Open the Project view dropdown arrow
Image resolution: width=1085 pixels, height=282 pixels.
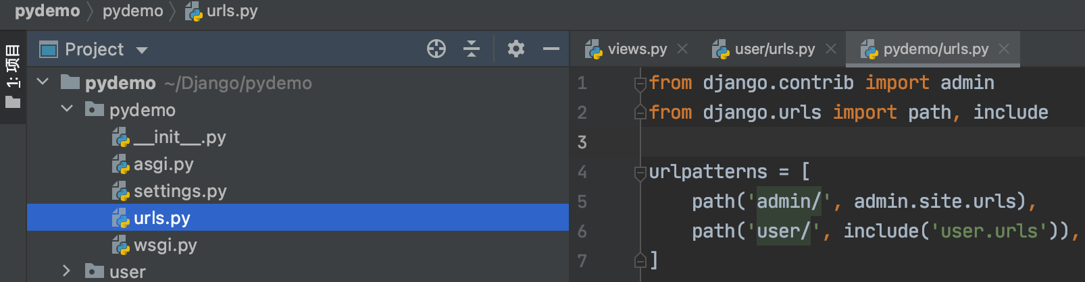click(142, 50)
